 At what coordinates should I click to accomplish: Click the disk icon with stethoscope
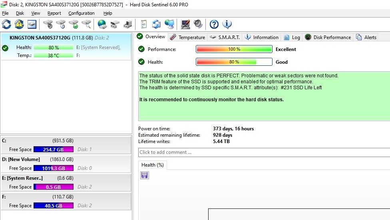pos(48,24)
